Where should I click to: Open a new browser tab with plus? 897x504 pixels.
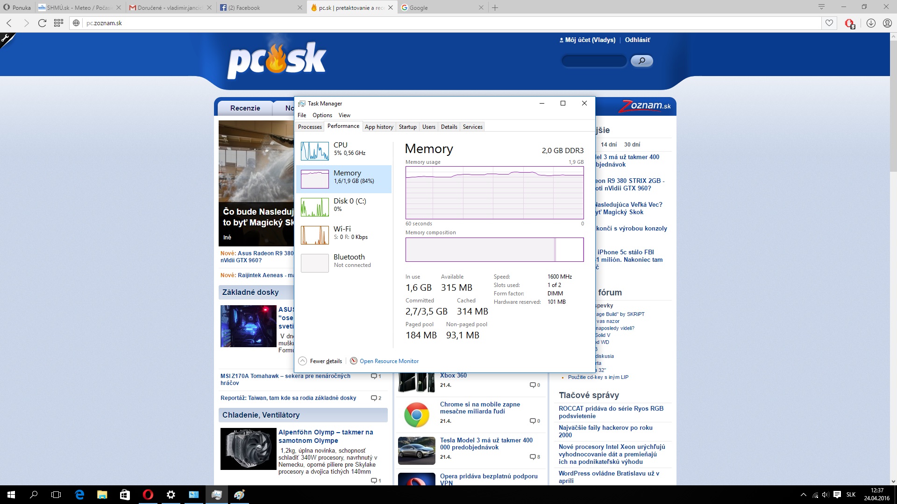[x=495, y=7]
